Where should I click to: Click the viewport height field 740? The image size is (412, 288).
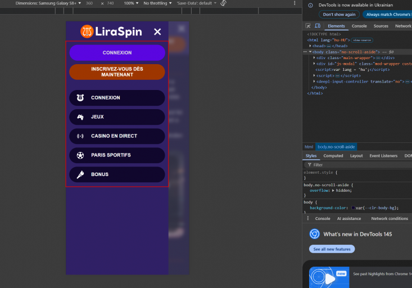coord(110,3)
